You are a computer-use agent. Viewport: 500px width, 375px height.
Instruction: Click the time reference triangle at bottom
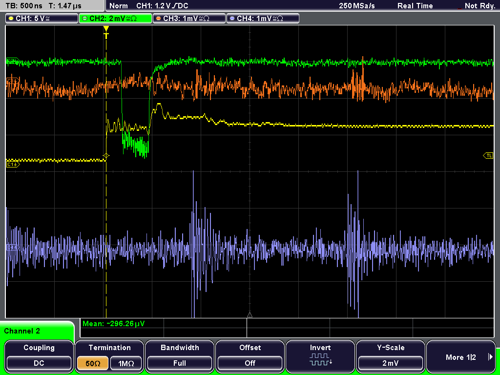(x=250, y=315)
